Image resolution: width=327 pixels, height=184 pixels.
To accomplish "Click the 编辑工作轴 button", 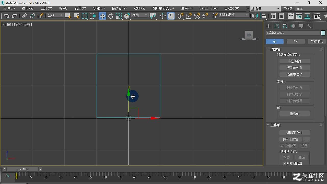I will click(295, 133).
